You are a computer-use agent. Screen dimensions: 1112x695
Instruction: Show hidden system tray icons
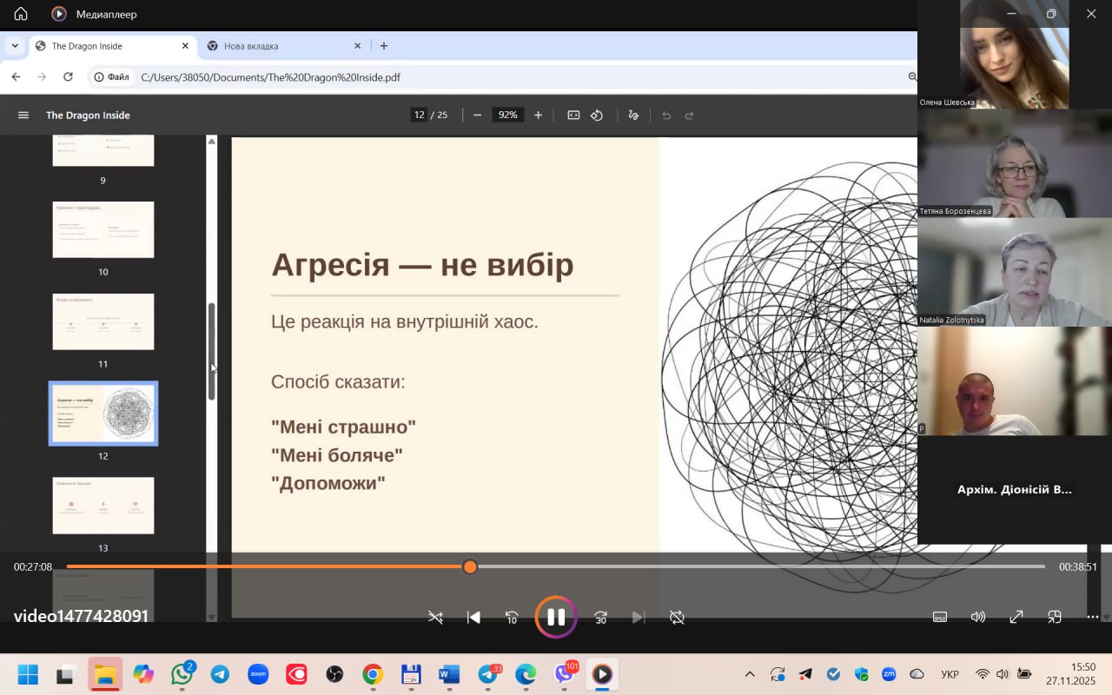pos(750,674)
